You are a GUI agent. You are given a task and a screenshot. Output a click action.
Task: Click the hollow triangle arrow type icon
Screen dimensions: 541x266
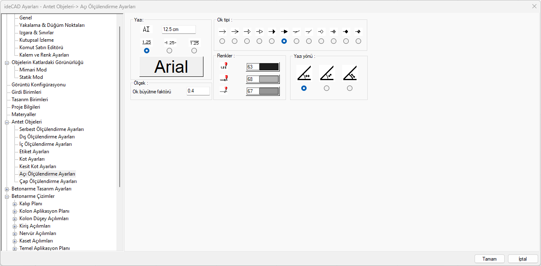coord(259,31)
